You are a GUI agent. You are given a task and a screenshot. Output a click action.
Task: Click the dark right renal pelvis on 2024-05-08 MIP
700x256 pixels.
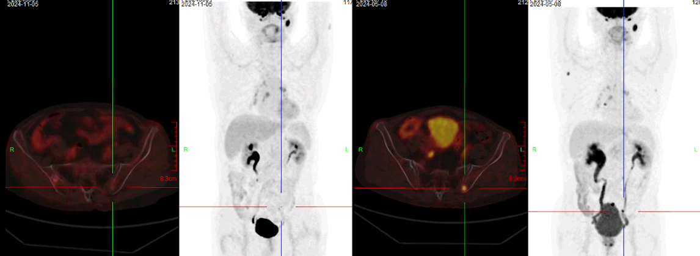(597, 156)
